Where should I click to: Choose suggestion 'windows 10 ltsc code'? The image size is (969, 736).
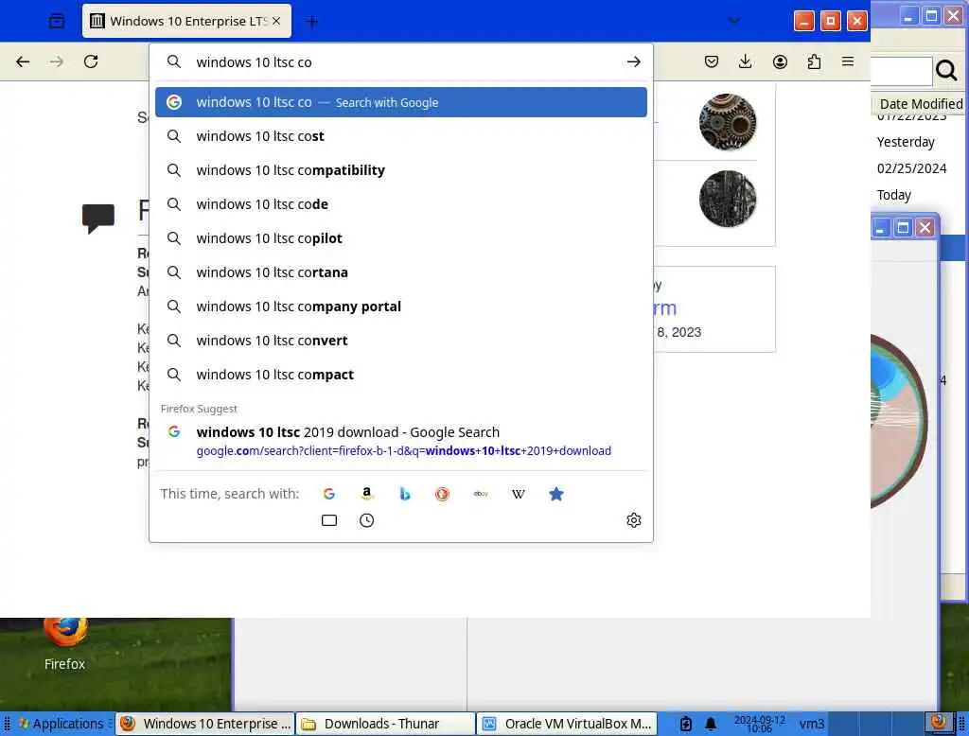[401, 204]
